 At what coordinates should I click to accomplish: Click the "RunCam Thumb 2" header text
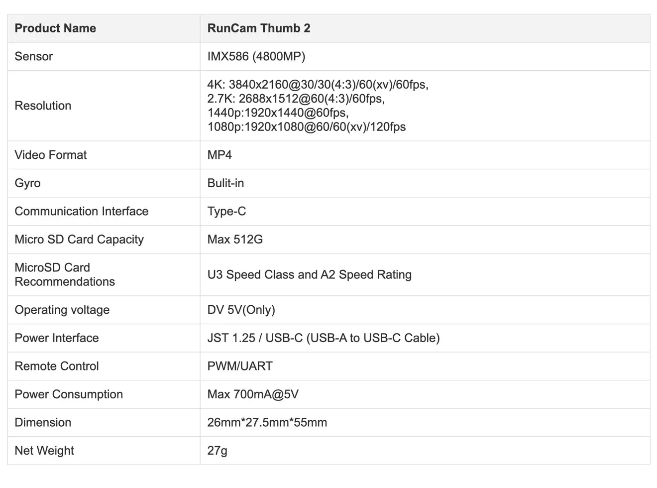tap(258, 28)
